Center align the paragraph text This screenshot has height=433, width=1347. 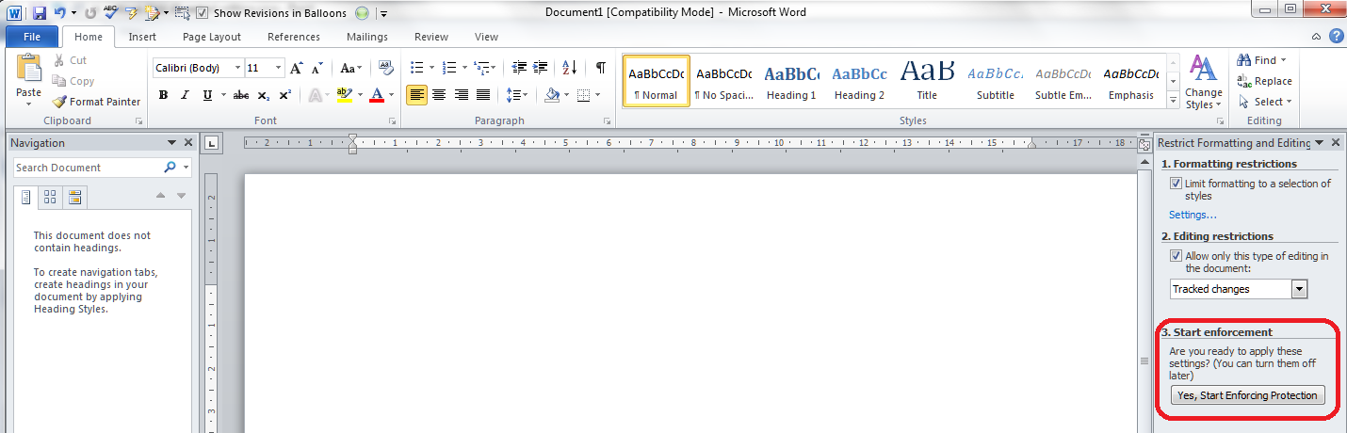pos(438,95)
